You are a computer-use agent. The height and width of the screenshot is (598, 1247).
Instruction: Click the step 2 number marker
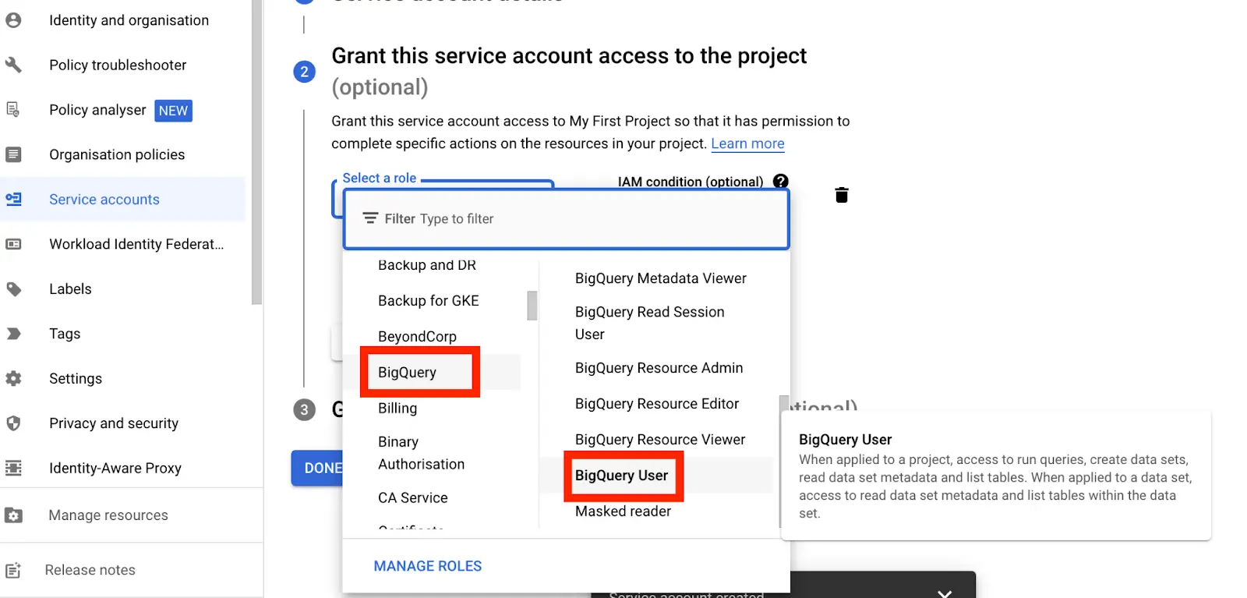pyautogui.click(x=304, y=72)
